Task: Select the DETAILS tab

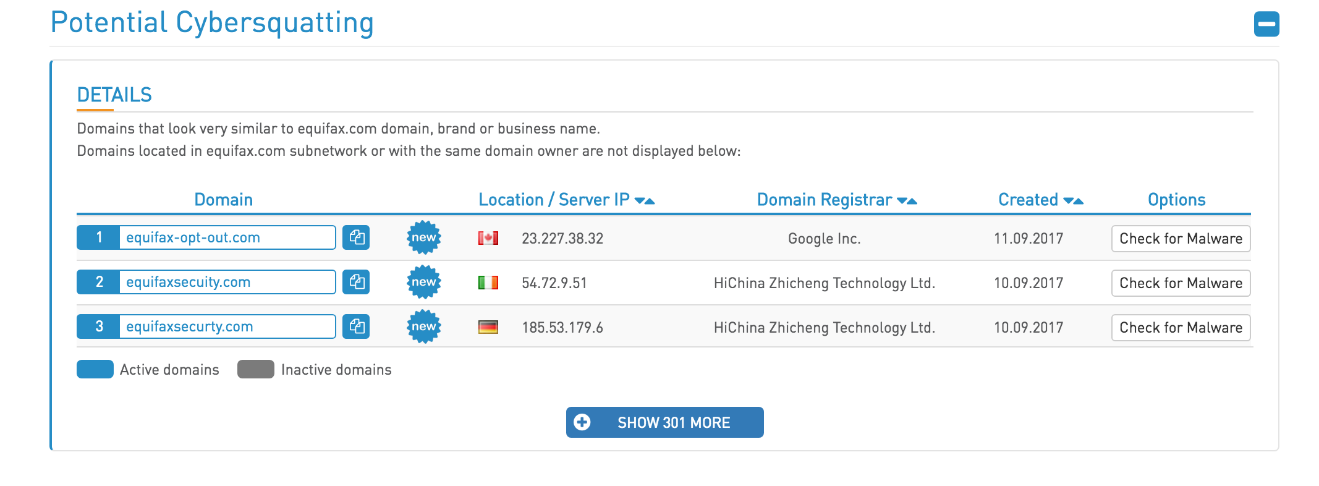Action: [x=114, y=95]
